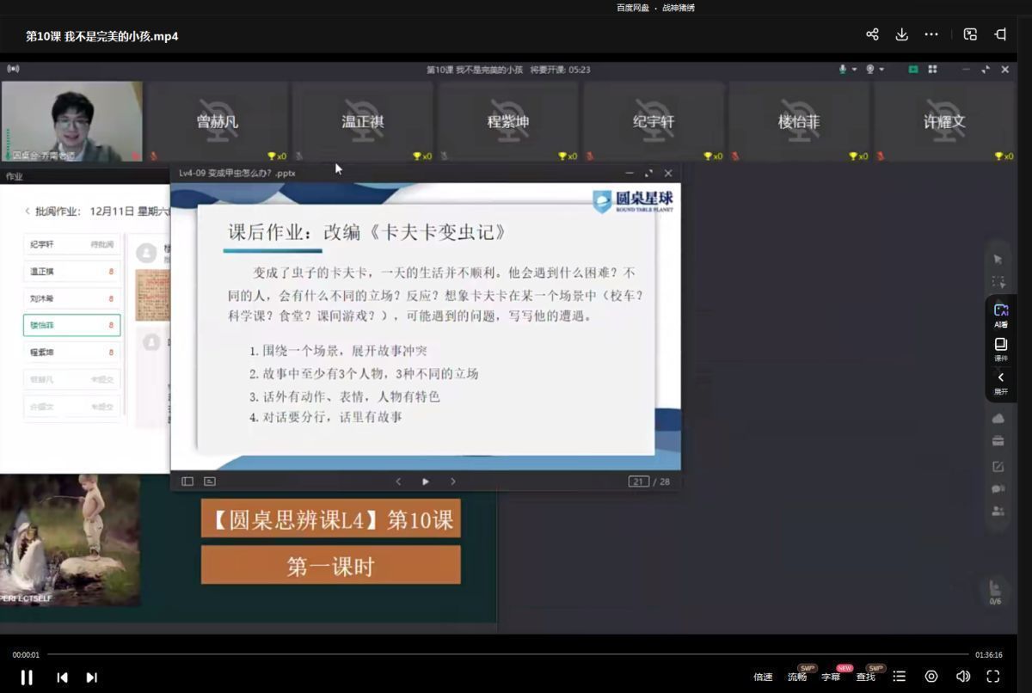The height and width of the screenshot is (693, 1032).
Task: Skip to the next video in the player
Action: click(x=91, y=678)
